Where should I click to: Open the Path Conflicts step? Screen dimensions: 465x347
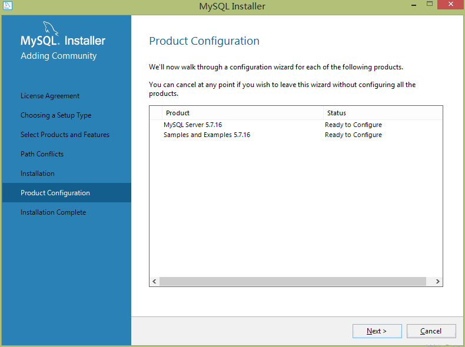coord(42,154)
